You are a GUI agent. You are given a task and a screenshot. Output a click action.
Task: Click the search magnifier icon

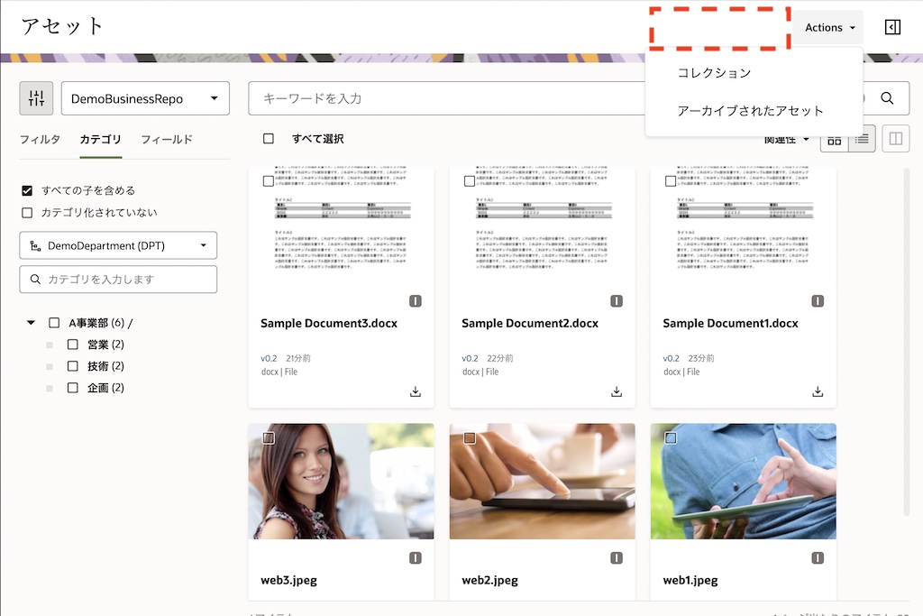(887, 98)
